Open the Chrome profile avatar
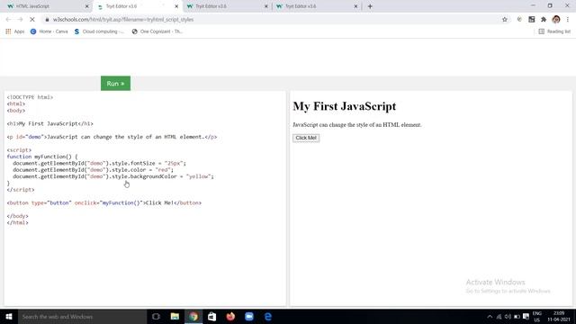Viewport: 576px width, 324px height. point(556,20)
